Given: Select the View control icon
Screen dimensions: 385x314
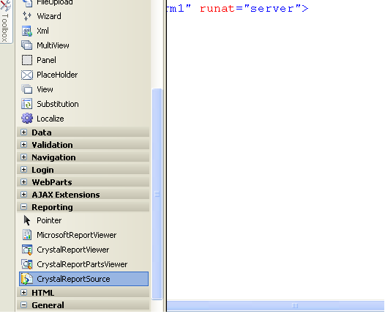Looking at the screenshot, I should coord(27,89).
